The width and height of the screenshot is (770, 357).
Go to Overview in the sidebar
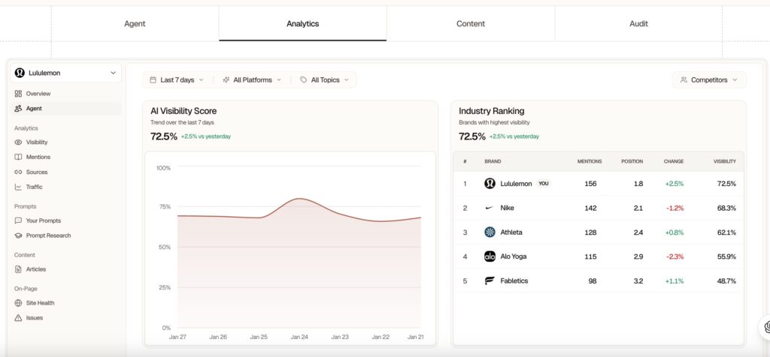(66, 94)
